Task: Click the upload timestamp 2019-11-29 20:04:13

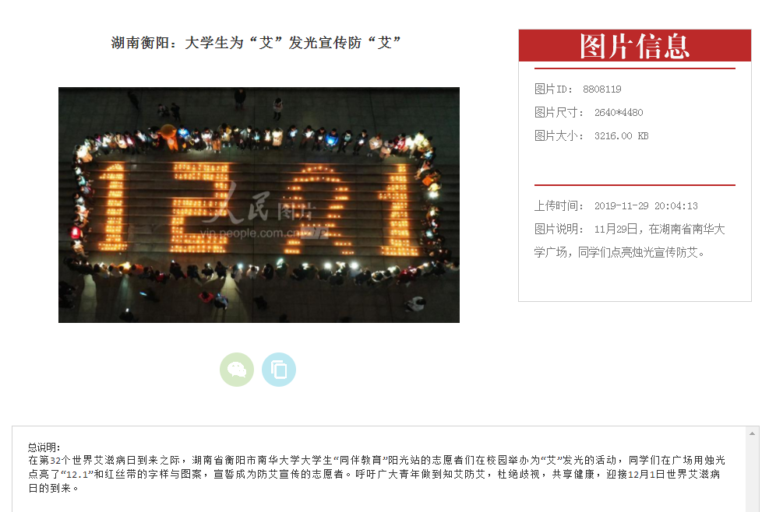Action: 646,206
